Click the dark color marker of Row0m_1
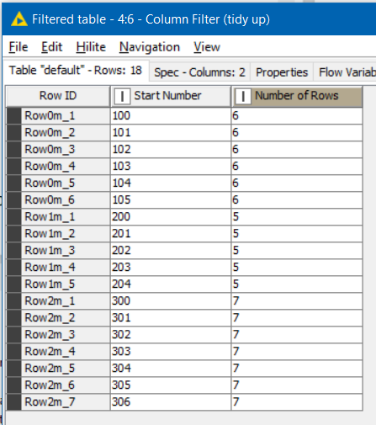The image size is (376, 425). click(14, 116)
